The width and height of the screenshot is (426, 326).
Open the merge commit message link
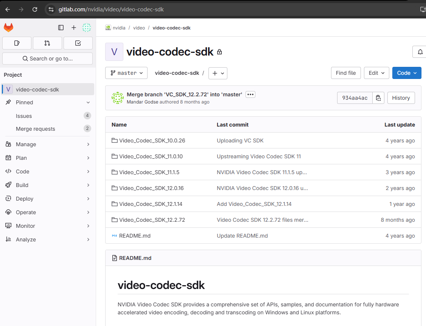point(185,94)
